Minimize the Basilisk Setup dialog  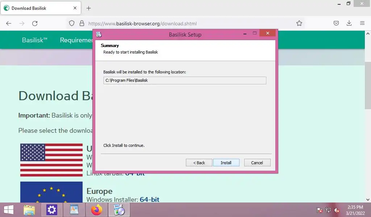(245, 33)
